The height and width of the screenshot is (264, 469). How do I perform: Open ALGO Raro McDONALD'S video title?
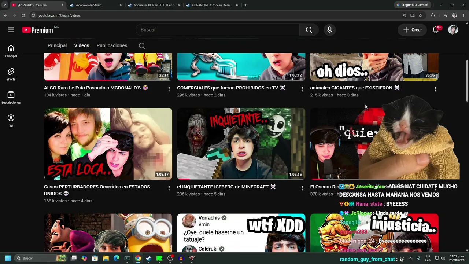[x=96, y=88]
